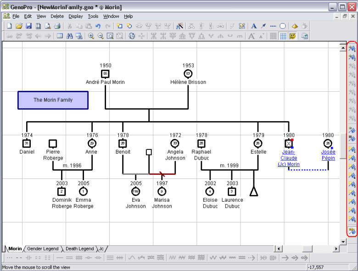Click the 'Benoit' name label
Image resolution: width=358 pixels, height=271 pixels.
click(123, 152)
